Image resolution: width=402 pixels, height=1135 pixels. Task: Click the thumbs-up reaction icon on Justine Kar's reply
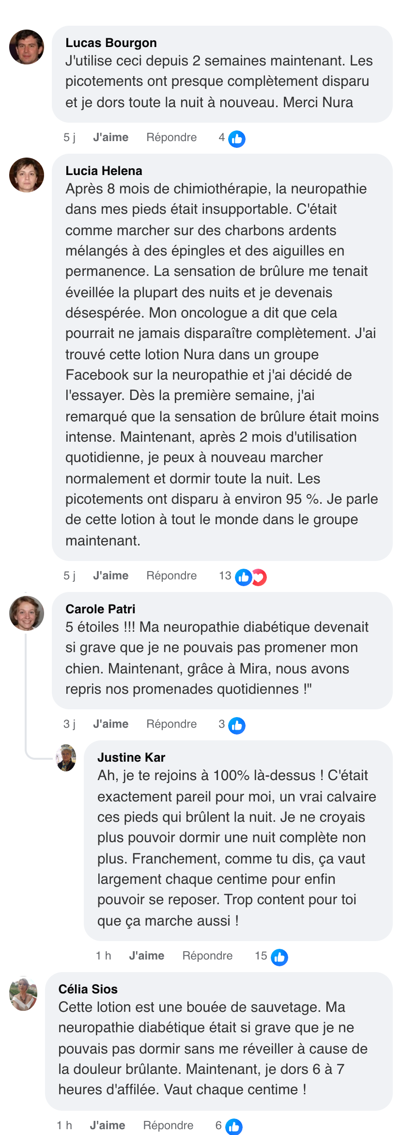279,957
